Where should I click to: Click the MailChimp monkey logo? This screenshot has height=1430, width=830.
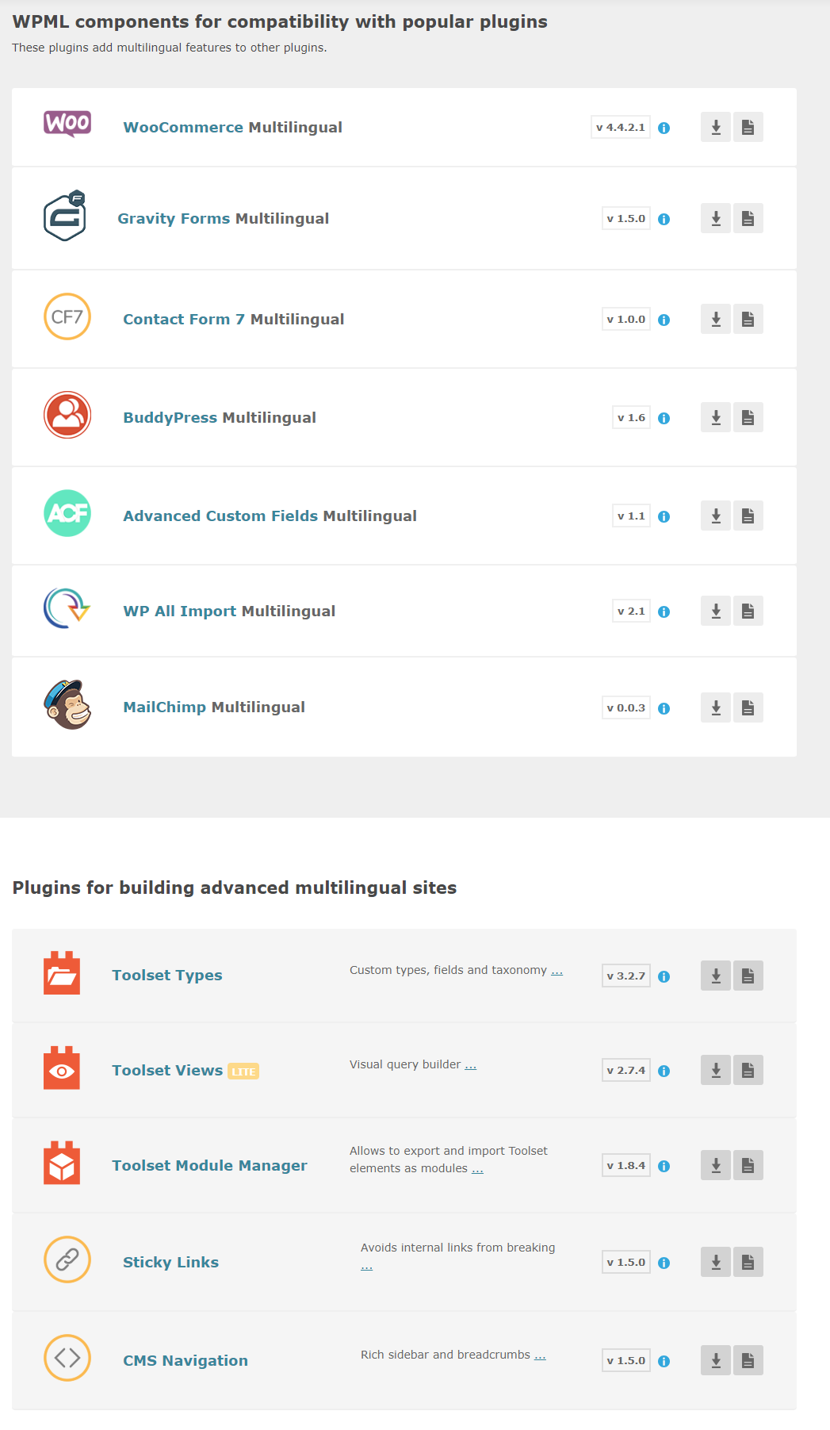(x=67, y=704)
